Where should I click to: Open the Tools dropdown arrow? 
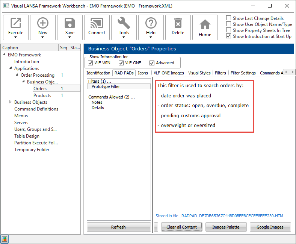124,37
